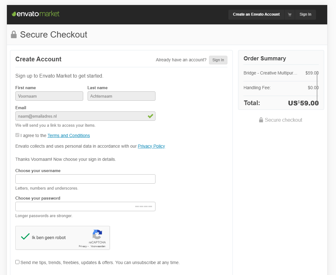The height and width of the screenshot is (275, 336).
Task: Click the password strength meter bars
Action: coord(144,206)
